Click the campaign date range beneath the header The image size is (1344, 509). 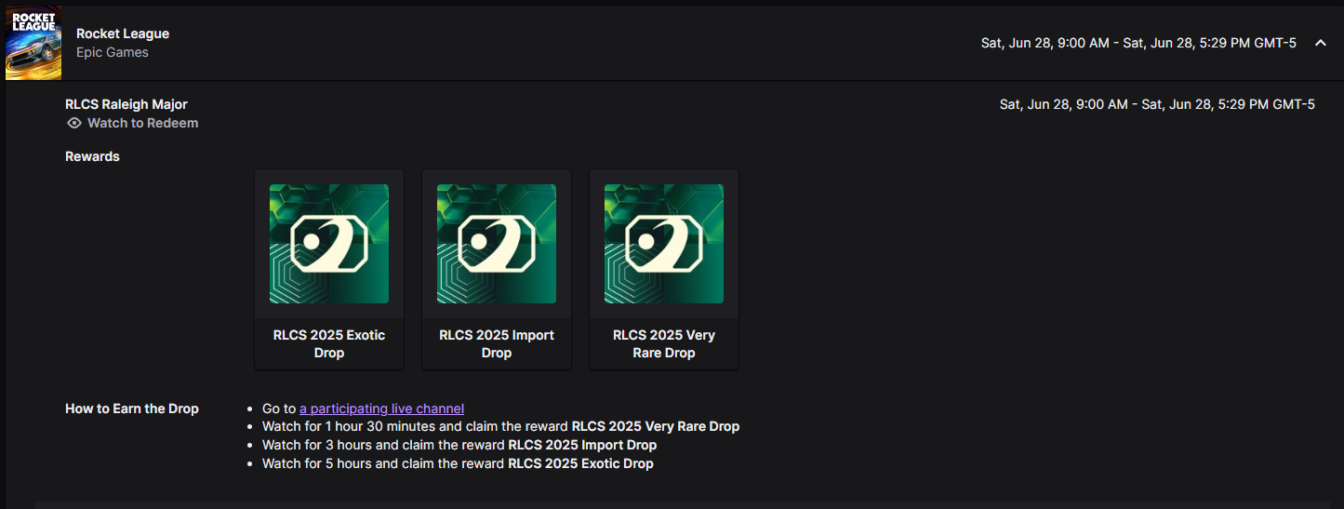[1157, 104]
